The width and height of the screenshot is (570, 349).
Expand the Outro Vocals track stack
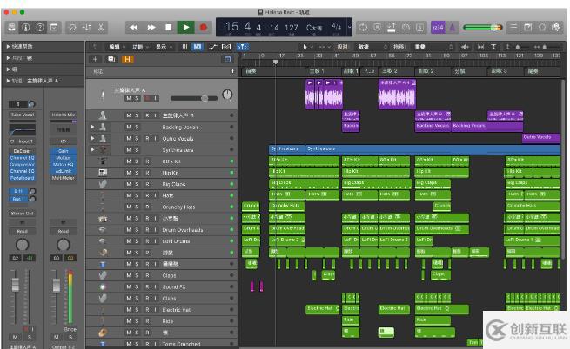92,138
